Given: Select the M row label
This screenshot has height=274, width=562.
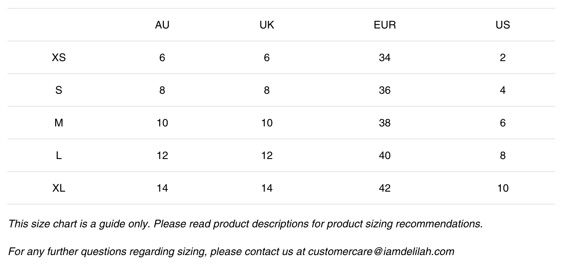Looking at the screenshot, I should coord(59,123).
